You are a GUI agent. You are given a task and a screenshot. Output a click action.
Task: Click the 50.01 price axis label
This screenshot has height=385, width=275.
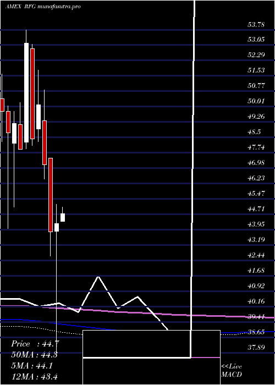pyautogui.click(x=256, y=101)
